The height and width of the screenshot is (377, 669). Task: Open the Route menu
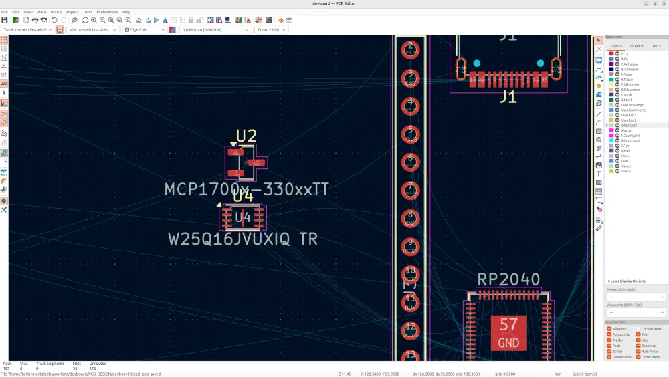56,12
